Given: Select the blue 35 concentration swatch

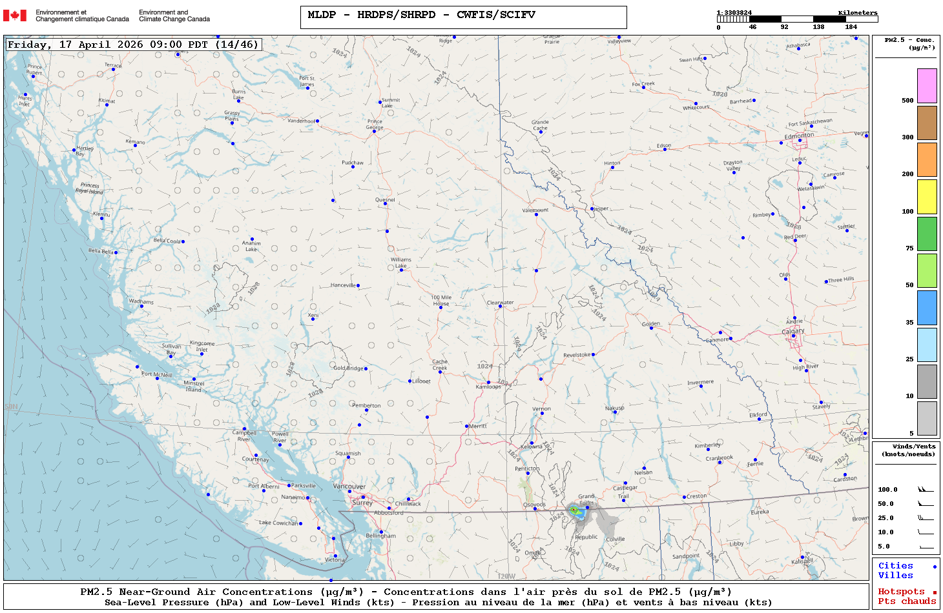Looking at the screenshot, I should pos(927,308).
